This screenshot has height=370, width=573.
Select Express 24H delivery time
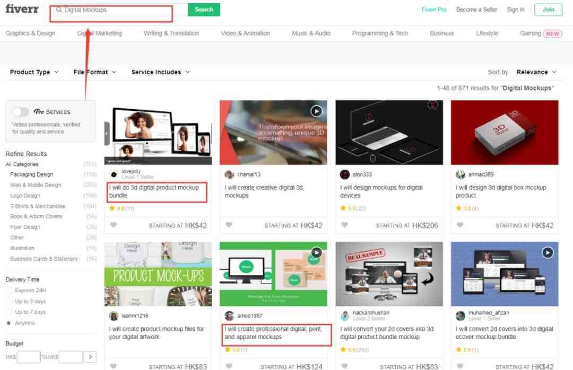coord(9,290)
